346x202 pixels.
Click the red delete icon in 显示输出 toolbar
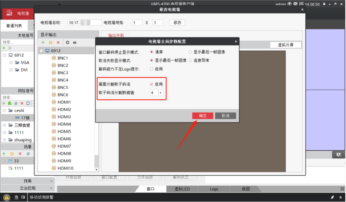pyautogui.click(x=58, y=43)
